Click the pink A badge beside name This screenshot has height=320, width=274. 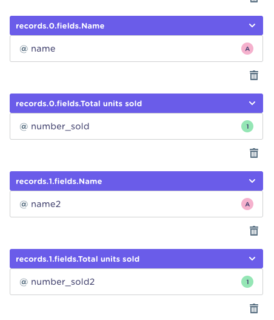pyautogui.click(x=247, y=49)
